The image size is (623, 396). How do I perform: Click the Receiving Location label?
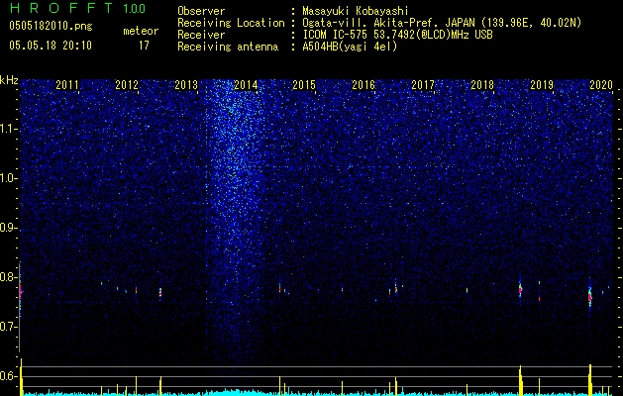pos(231,23)
